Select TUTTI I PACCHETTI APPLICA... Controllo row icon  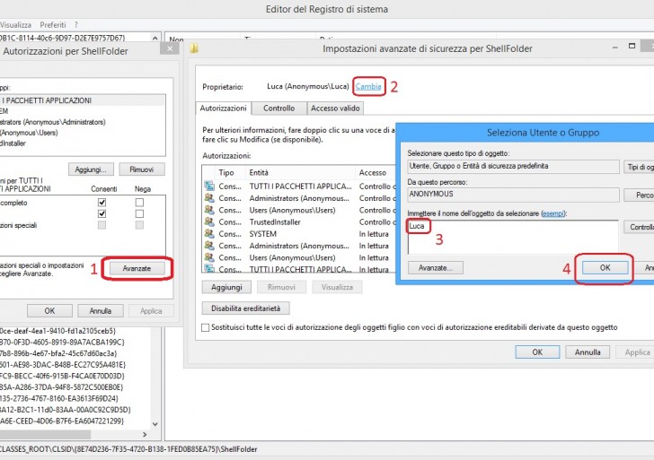point(209,187)
